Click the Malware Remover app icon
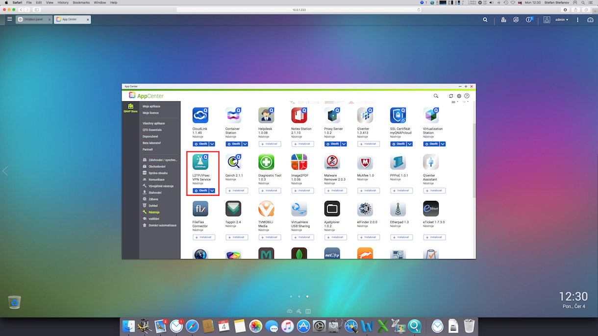 pyautogui.click(x=332, y=162)
